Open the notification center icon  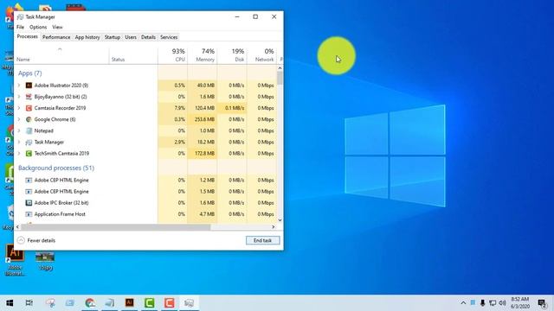click(x=542, y=303)
